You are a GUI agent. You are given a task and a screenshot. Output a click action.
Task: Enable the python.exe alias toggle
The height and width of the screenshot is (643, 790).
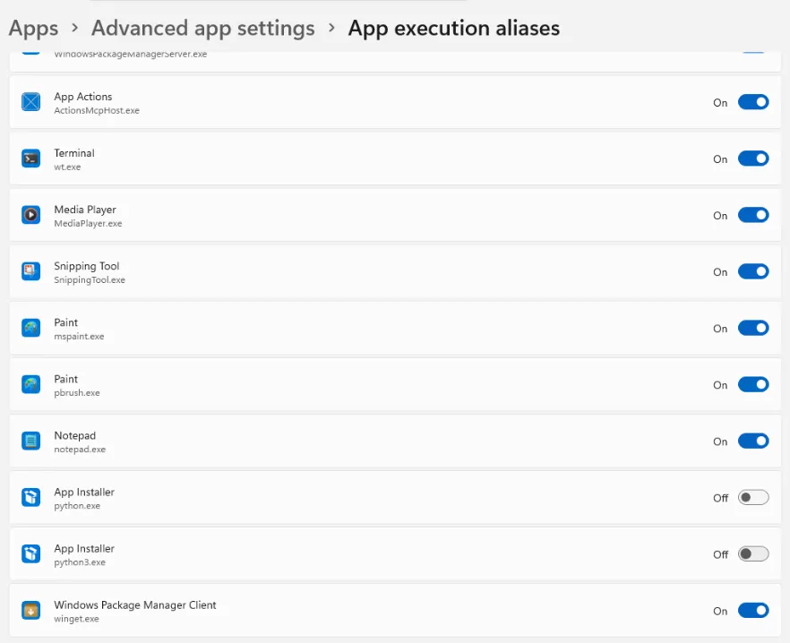point(753,497)
